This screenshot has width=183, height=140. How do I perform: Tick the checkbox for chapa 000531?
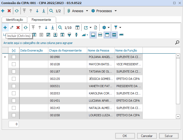point(14,86)
